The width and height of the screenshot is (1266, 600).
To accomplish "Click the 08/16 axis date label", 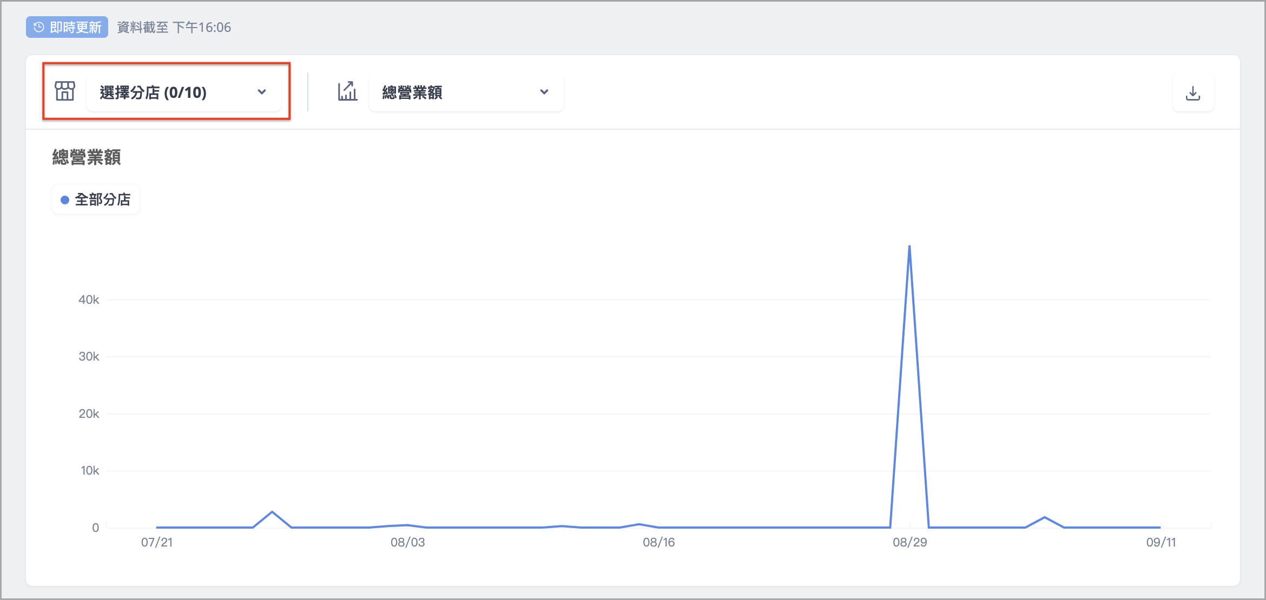I will [x=659, y=542].
